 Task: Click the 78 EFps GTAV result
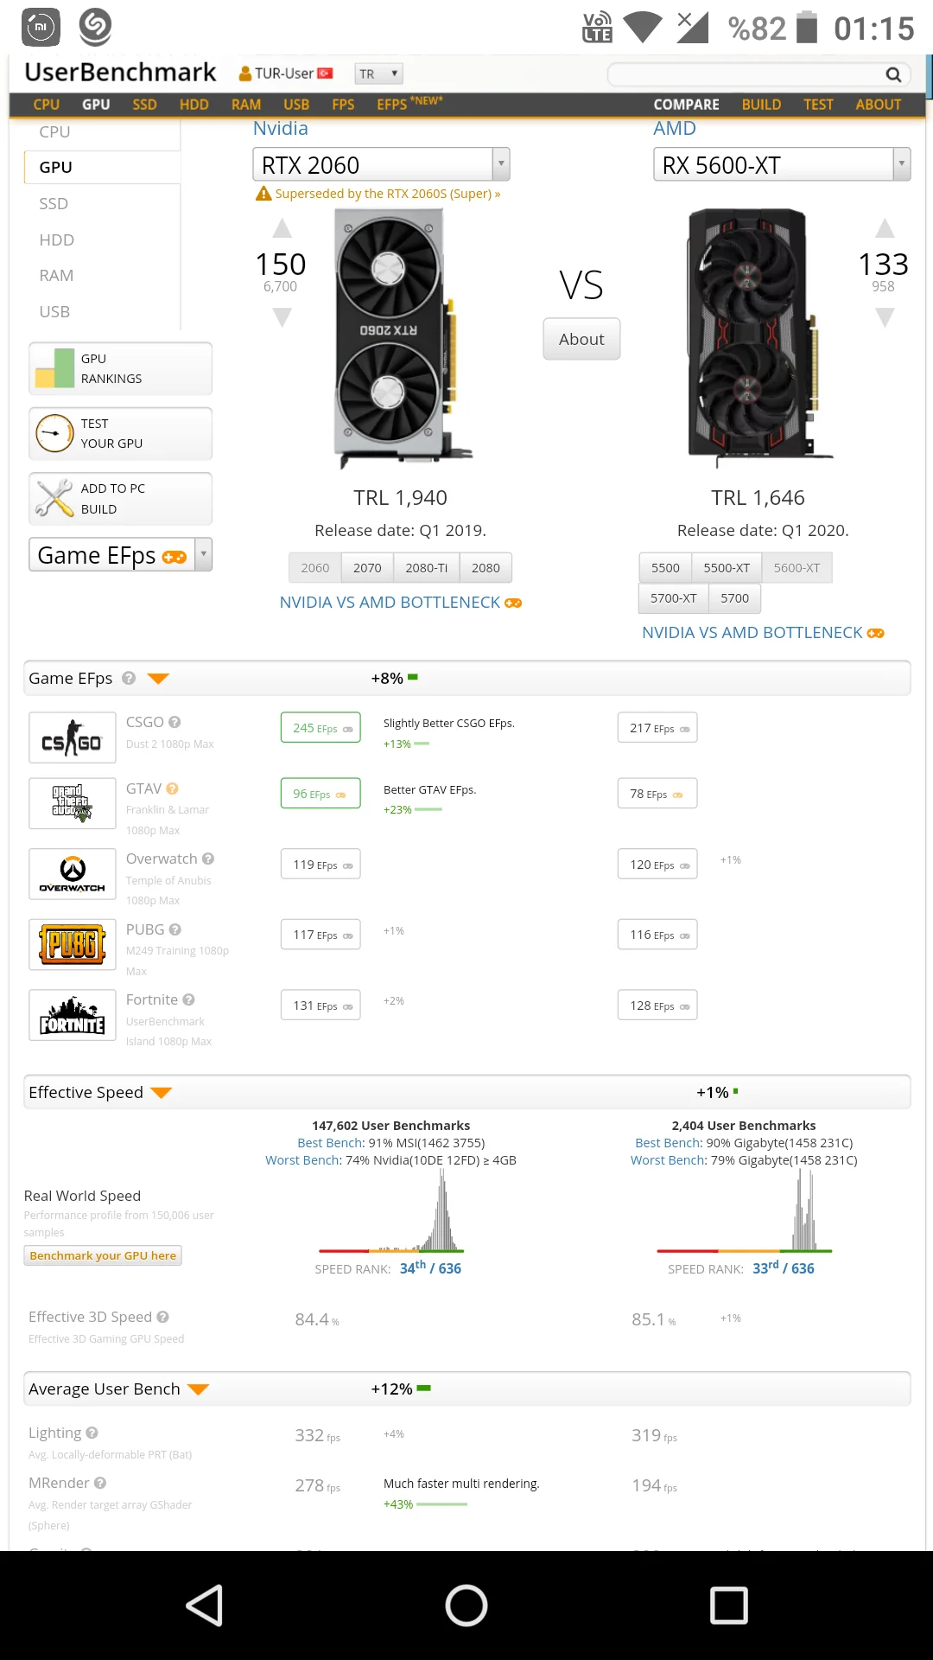tap(657, 794)
